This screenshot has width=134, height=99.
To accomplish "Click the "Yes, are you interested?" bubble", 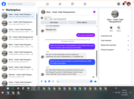I will [x=85, y=35].
